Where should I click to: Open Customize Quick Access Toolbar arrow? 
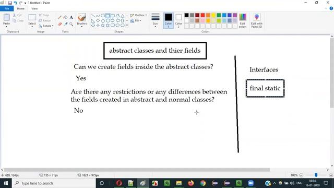pyautogui.click(x=26, y=3)
